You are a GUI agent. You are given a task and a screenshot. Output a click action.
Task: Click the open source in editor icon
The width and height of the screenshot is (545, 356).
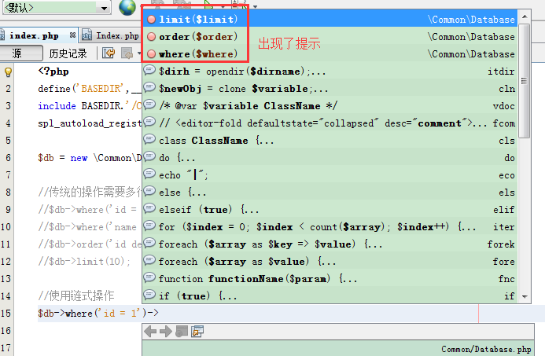tap(197, 332)
